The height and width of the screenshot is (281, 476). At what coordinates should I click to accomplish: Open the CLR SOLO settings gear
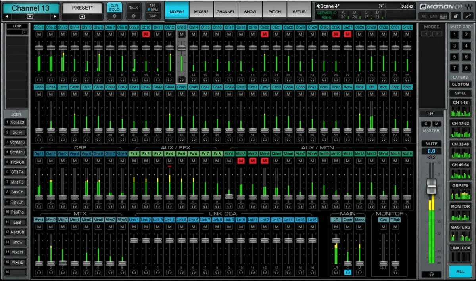pos(114,16)
